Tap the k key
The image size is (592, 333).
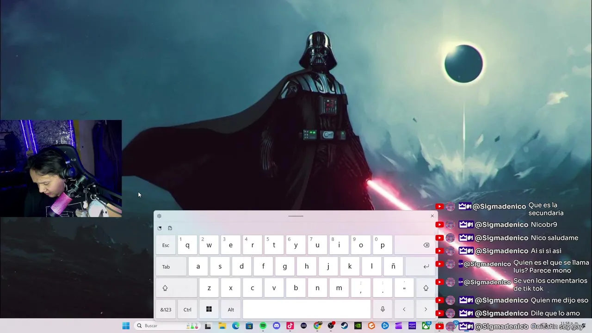point(350,266)
